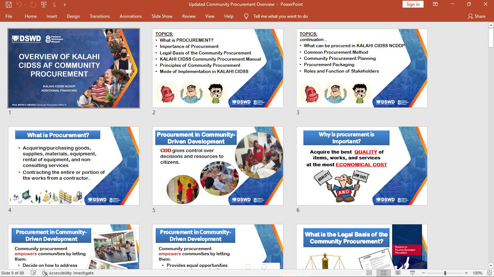Open the spell check status icon
This screenshot has width=494, height=277.
[x=33, y=273]
